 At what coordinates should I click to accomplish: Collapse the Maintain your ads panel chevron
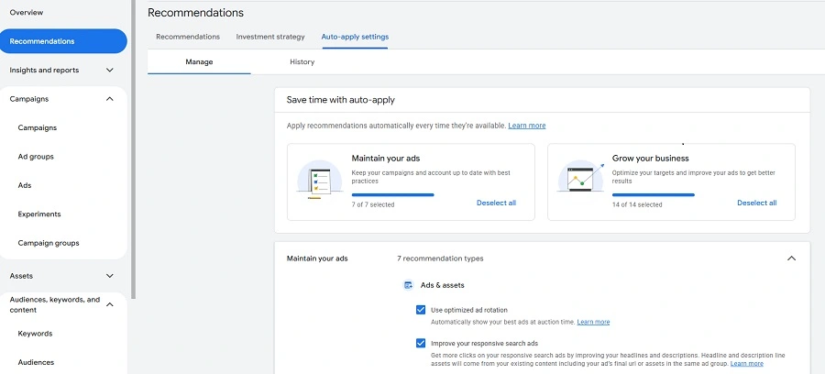[791, 258]
